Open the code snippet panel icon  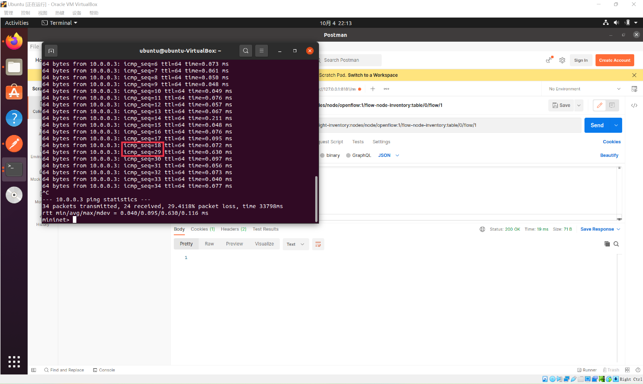(x=634, y=105)
